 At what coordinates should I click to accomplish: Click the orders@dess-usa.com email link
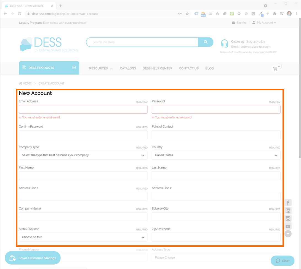pos(255,47)
